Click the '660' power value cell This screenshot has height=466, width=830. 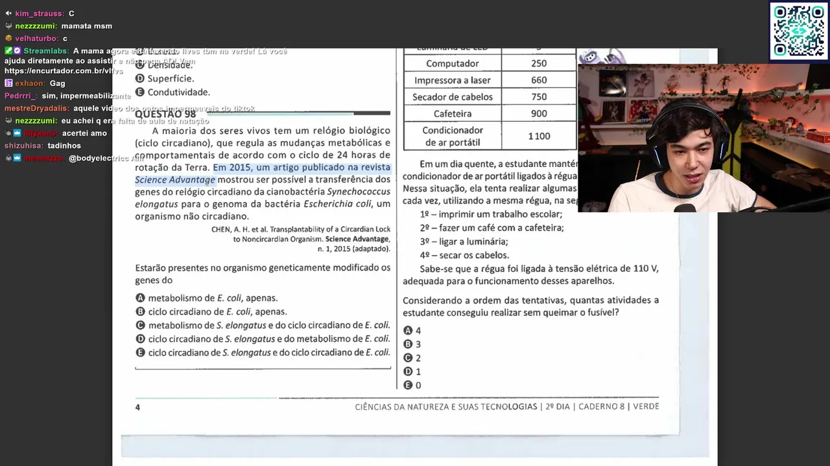pos(539,80)
